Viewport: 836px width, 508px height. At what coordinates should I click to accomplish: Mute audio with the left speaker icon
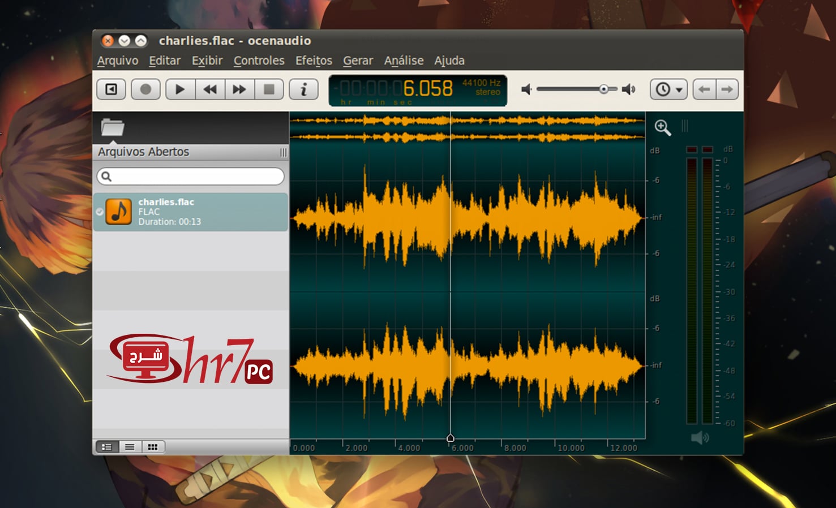(x=526, y=89)
